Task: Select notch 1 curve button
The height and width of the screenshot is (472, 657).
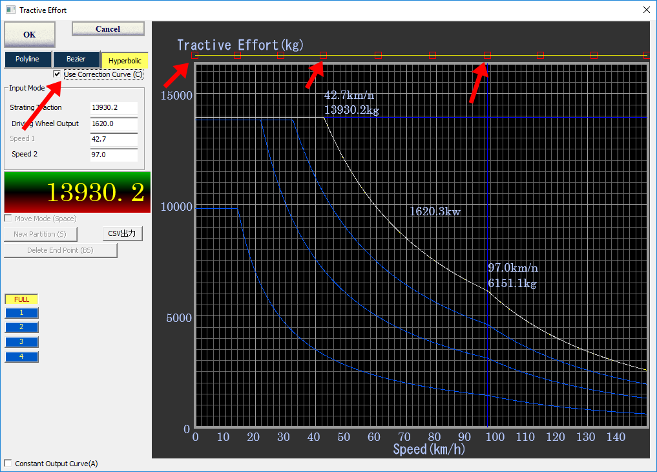Action: [21, 313]
